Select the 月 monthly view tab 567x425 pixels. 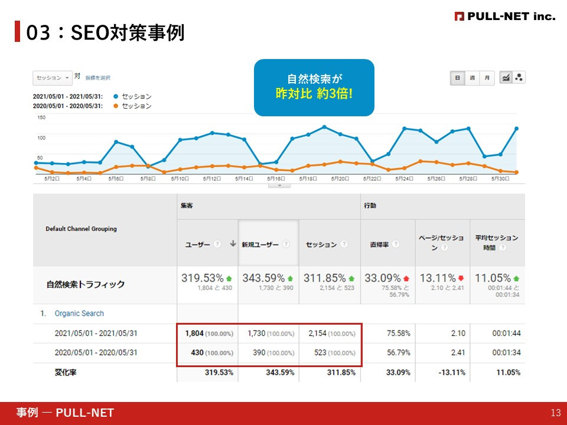[x=487, y=77]
